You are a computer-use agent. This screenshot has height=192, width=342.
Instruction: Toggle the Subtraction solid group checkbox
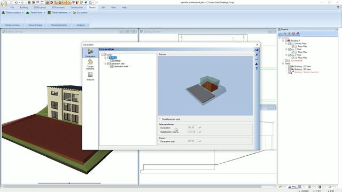pos(108,63)
